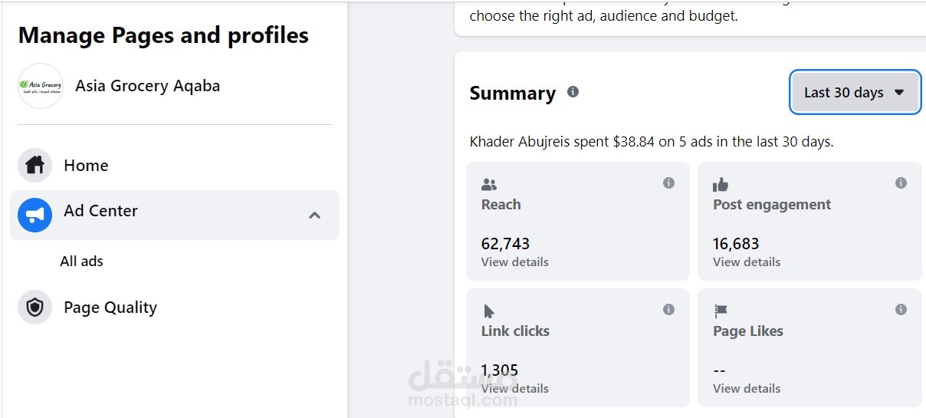Click the Page Quality shield icon
Viewport: 926px width, 418px height.
[34, 308]
